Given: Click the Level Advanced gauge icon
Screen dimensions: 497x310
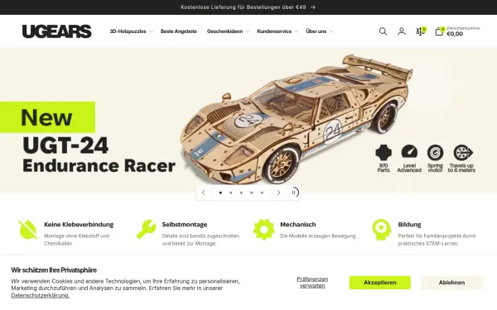Looking at the screenshot, I should tap(409, 152).
